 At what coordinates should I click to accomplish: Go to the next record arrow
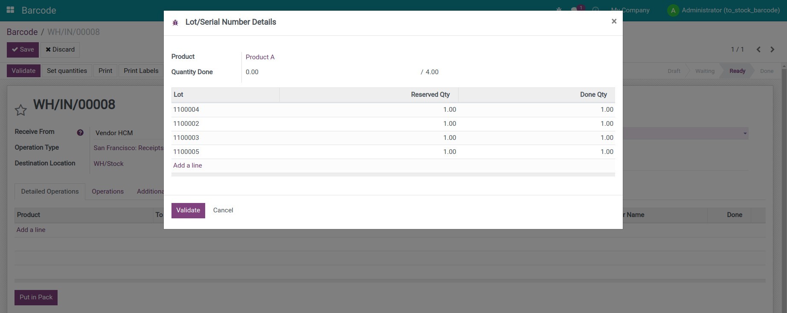click(772, 49)
